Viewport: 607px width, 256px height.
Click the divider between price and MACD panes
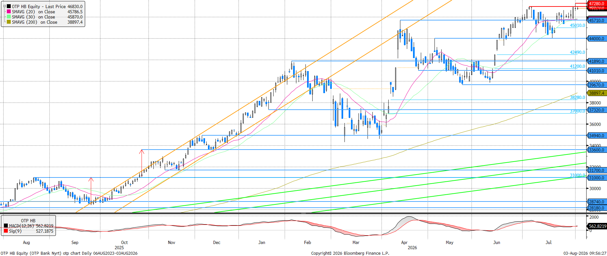coord(293,213)
